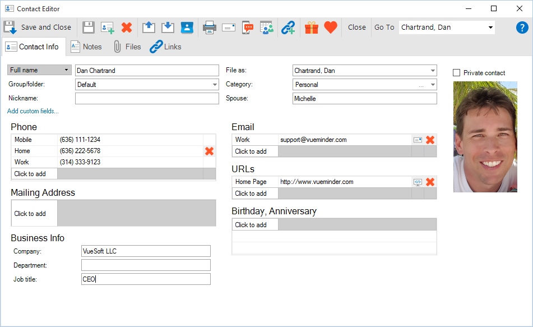Remove the Home Page URL with its red X
Viewport: 533px width, 327px height.
pyautogui.click(x=430, y=182)
